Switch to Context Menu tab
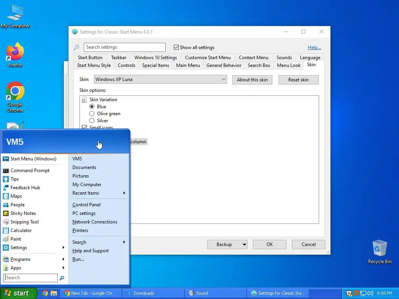The image size is (399, 299). coord(253,58)
